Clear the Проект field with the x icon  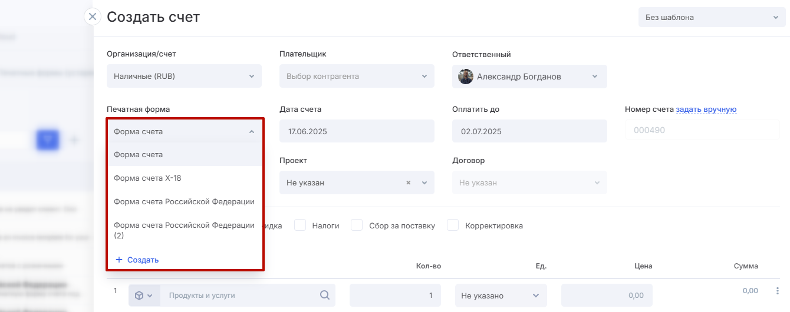coord(408,183)
